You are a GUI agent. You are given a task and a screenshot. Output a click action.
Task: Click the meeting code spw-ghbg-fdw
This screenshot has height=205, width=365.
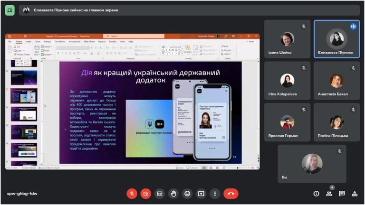(x=22, y=194)
